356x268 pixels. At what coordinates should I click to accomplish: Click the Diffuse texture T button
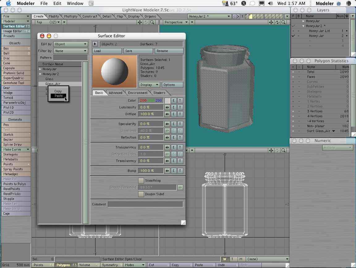[x=180, y=114]
